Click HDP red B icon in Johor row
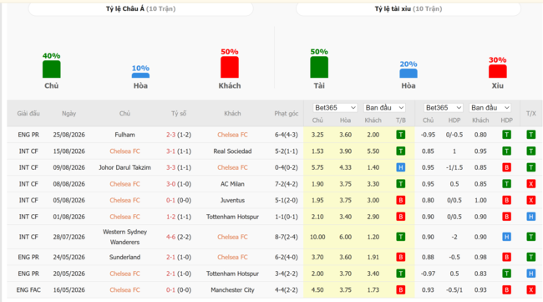This screenshot has width=543, height=302. (x=506, y=167)
